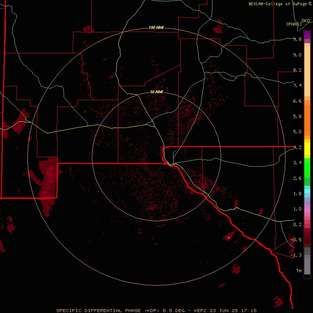Screen dimensions: 313x313
Task: Pick the purple segment atop the color scale
Action: [307, 35]
